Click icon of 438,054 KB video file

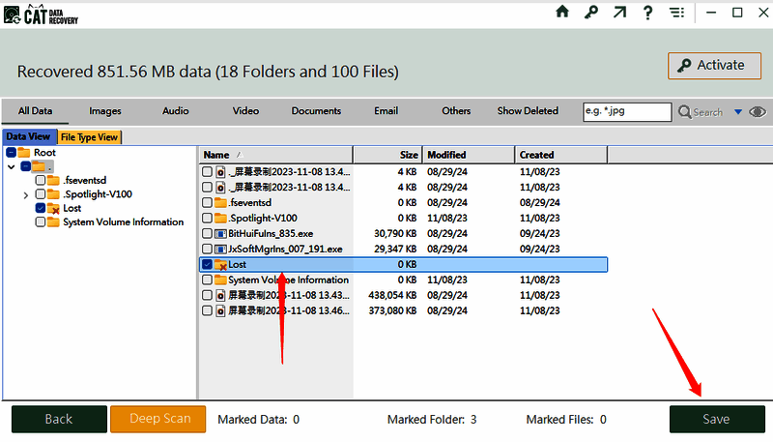pos(220,296)
